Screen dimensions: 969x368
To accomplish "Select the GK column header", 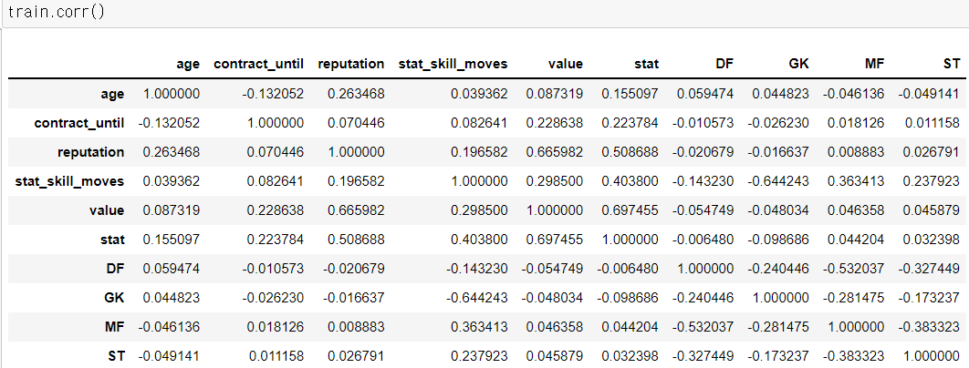I will click(x=797, y=64).
